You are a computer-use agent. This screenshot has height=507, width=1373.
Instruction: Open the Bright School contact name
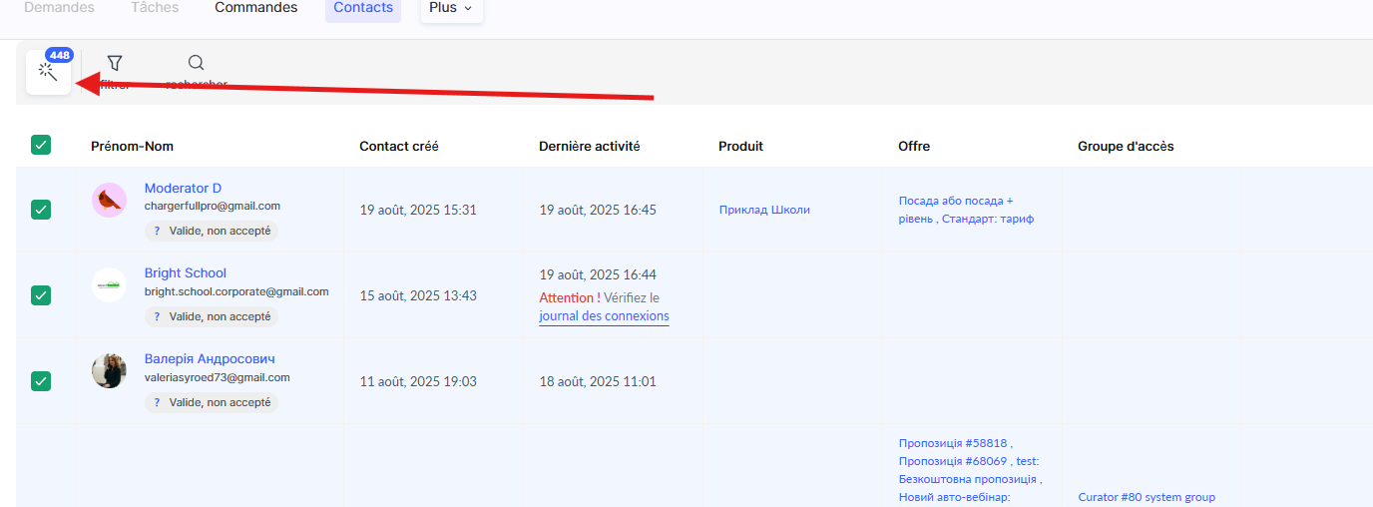click(186, 273)
